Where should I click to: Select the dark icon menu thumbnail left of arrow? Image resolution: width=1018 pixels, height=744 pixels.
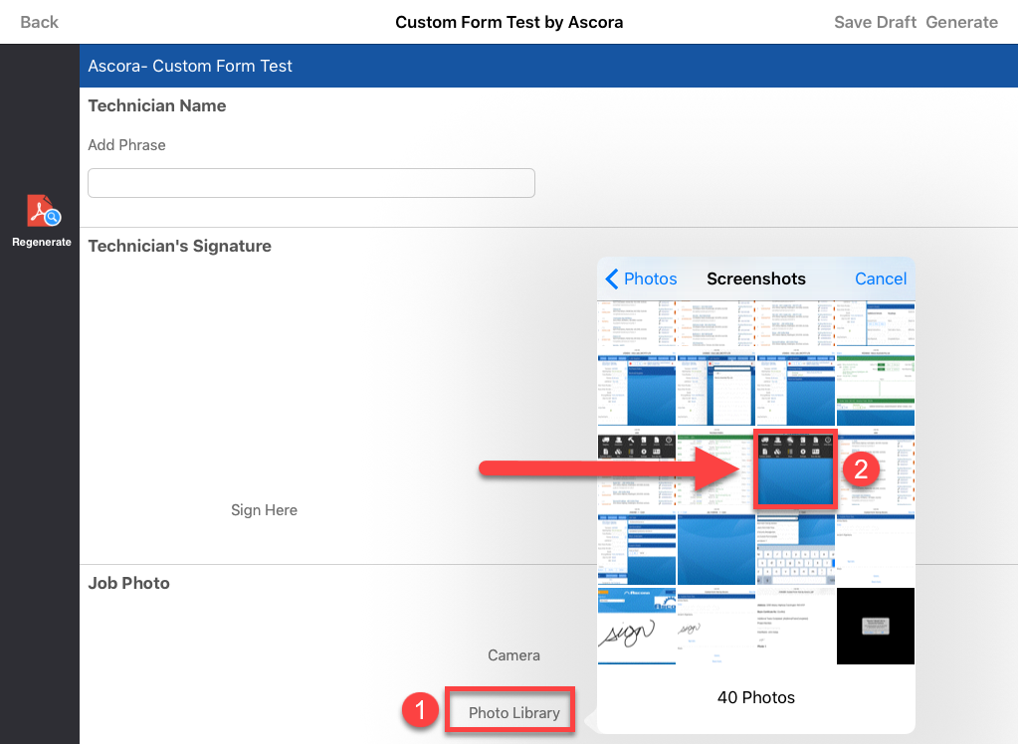(x=637, y=469)
